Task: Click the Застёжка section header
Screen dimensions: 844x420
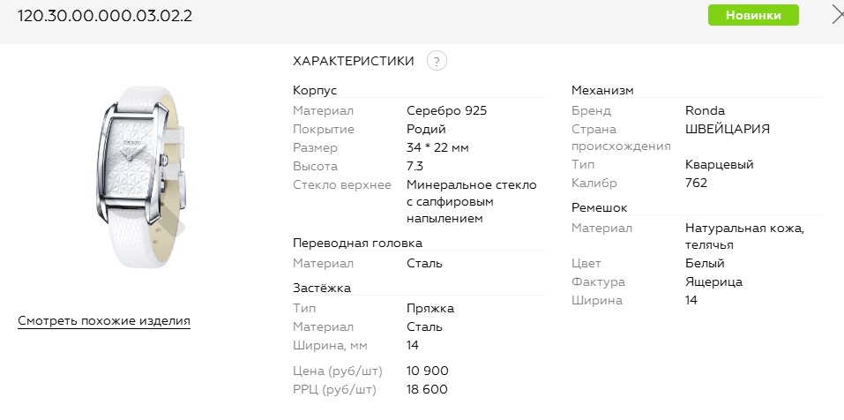Action: click(x=322, y=288)
